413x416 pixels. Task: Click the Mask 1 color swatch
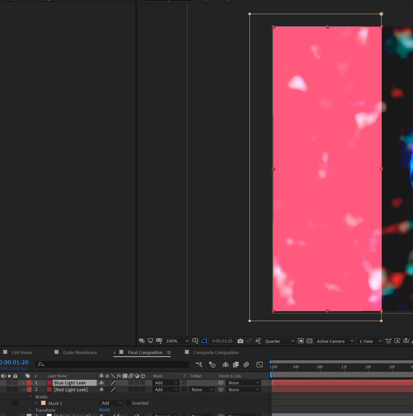(x=43, y=403)
